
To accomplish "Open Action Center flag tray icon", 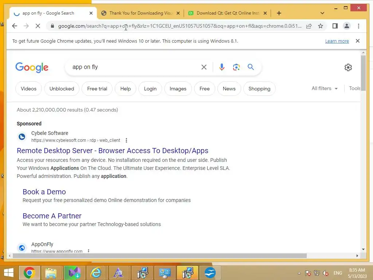I will pos(308,273).
